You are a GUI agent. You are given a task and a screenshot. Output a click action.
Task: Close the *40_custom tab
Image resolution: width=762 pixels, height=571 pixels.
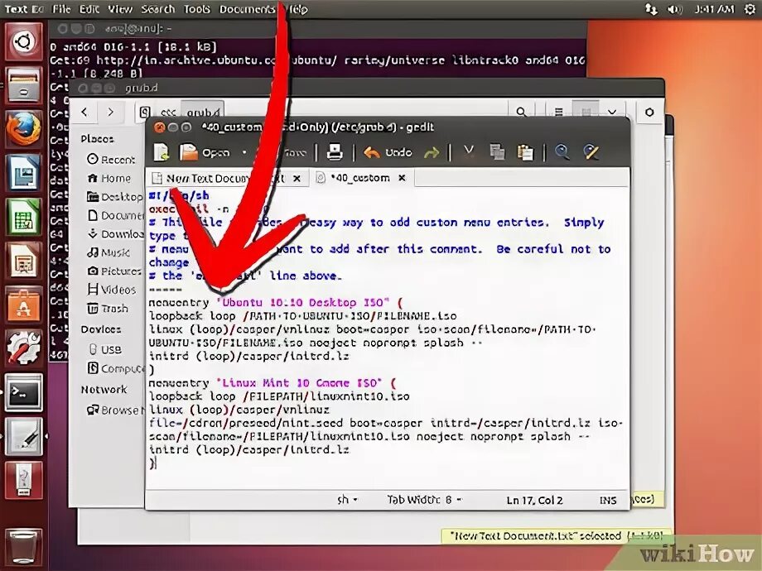(x=402, y=178)
